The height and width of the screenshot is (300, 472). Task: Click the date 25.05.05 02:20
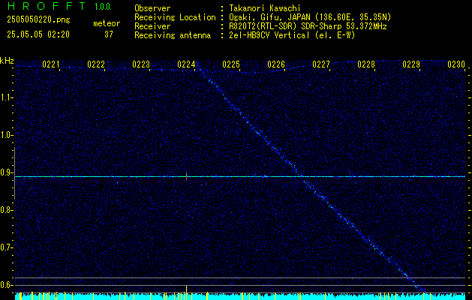pos(38,34)
